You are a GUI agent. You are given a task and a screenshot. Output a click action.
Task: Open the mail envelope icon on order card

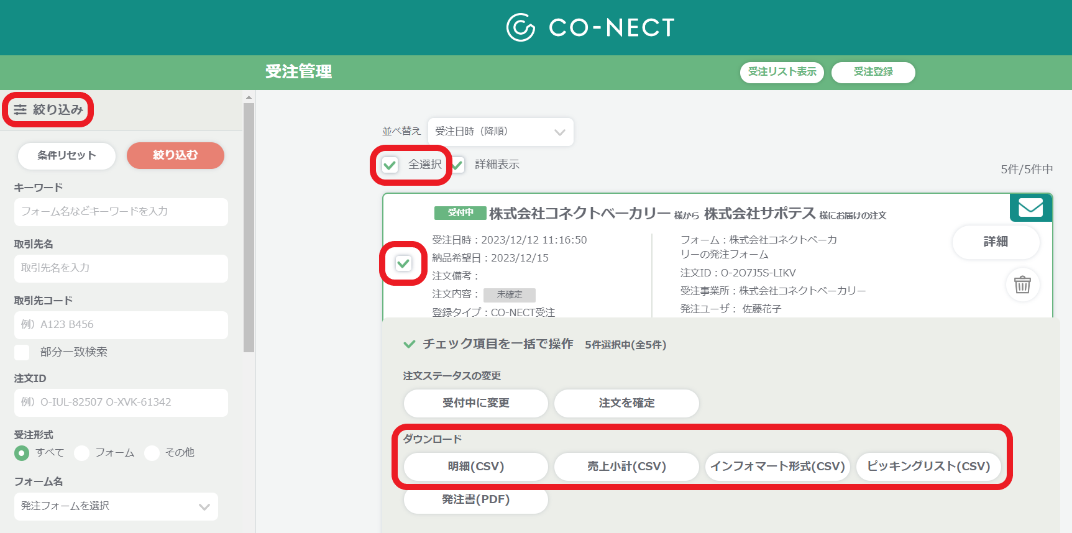coord(1030,207)
